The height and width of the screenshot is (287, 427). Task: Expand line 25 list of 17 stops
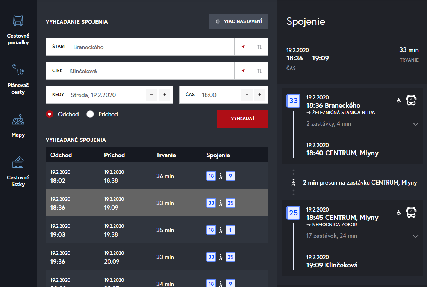(x=415, y=236)
